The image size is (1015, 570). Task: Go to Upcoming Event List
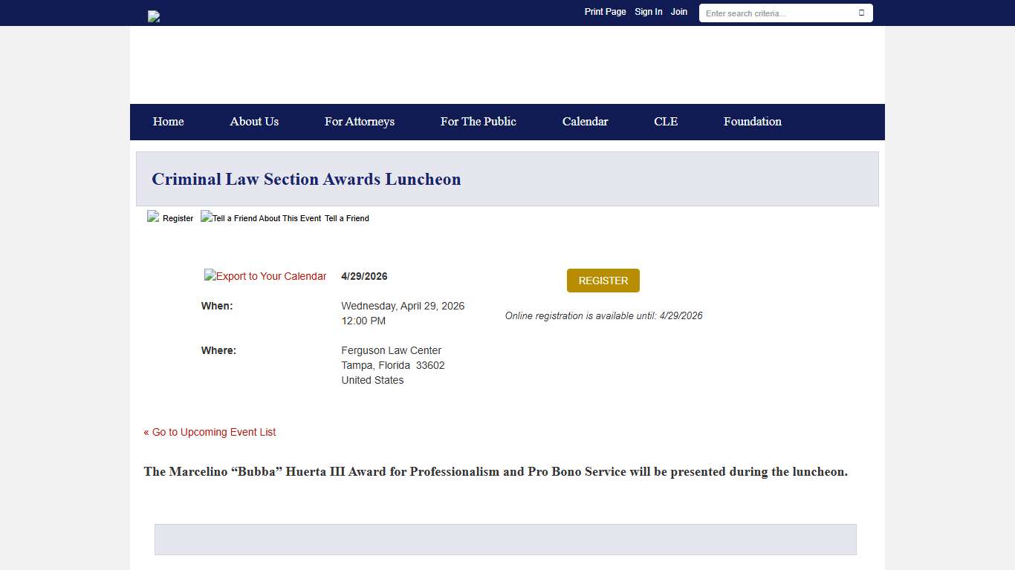click(x=210, y=432)
